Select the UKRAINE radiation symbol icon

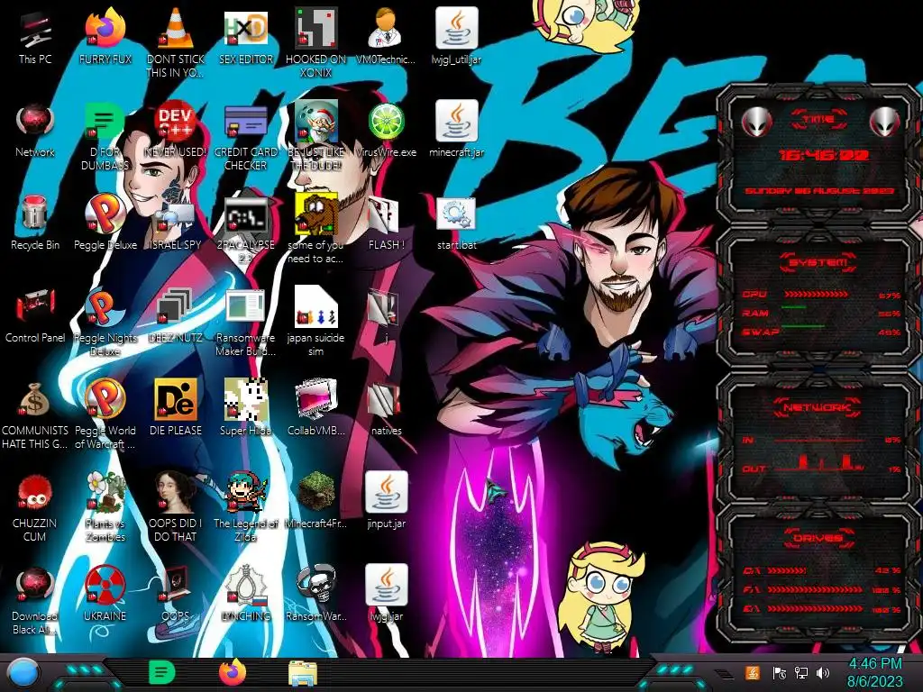click(x=105, y=586)
